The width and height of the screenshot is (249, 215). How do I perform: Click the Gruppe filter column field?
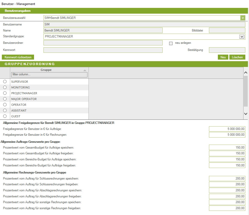[x=49, y=75]
